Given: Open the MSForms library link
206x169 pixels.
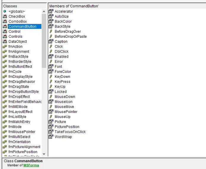Looking at the screenshot, I should point(31,165).
